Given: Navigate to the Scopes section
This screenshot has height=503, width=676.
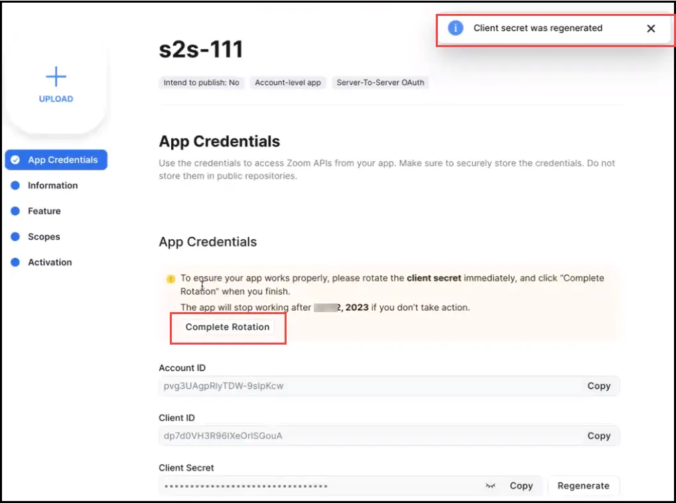Looking at the screenshot, I should coord(44,237).
